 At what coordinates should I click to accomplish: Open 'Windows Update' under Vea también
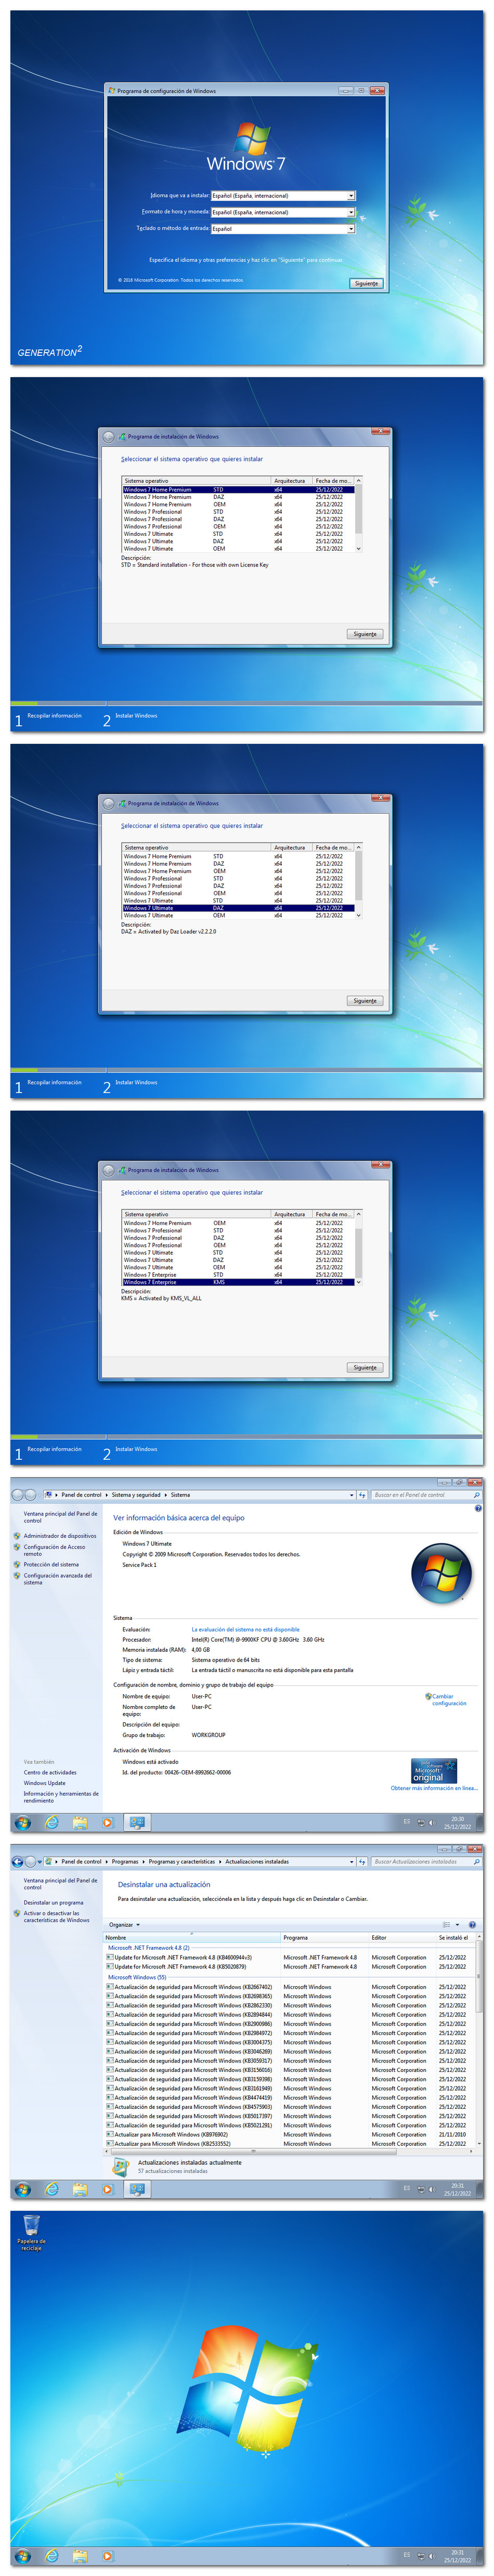click(45, 1783)
